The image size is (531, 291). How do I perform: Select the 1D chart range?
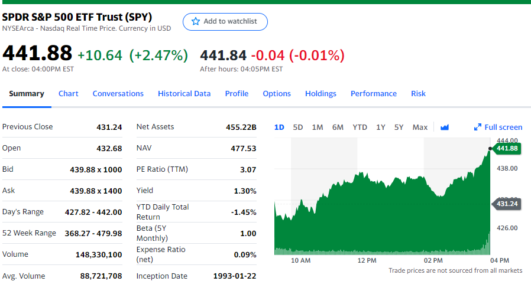point(279,127)
